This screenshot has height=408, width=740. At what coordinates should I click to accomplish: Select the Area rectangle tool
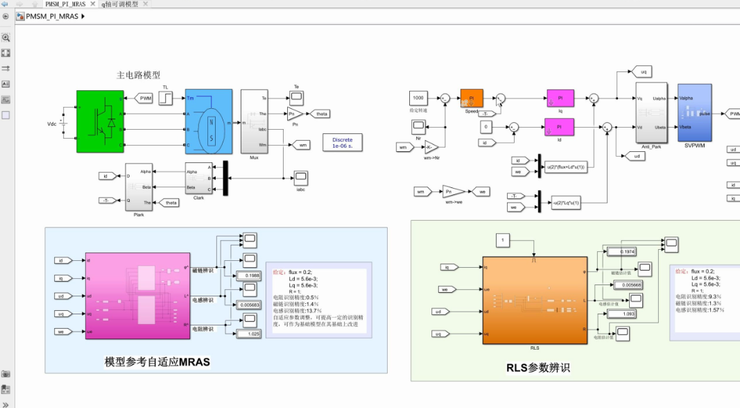pyautogui.click(x=6, y=114)
